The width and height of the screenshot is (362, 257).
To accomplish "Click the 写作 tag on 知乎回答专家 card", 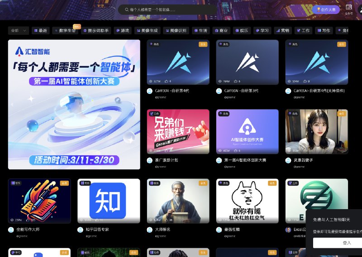I will click(85, 183).
